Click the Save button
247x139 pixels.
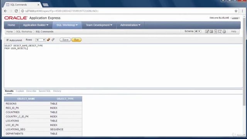[x=65, y=40]
